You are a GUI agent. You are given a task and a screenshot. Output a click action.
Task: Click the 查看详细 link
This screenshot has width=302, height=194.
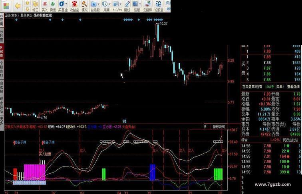(293, 87)
